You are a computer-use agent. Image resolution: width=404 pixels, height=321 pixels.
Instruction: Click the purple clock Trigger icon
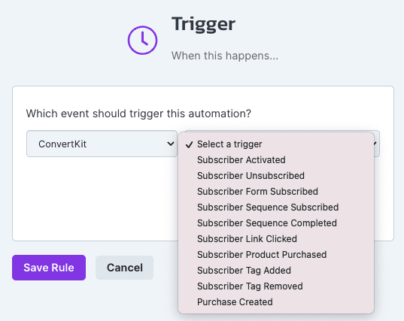142,40
